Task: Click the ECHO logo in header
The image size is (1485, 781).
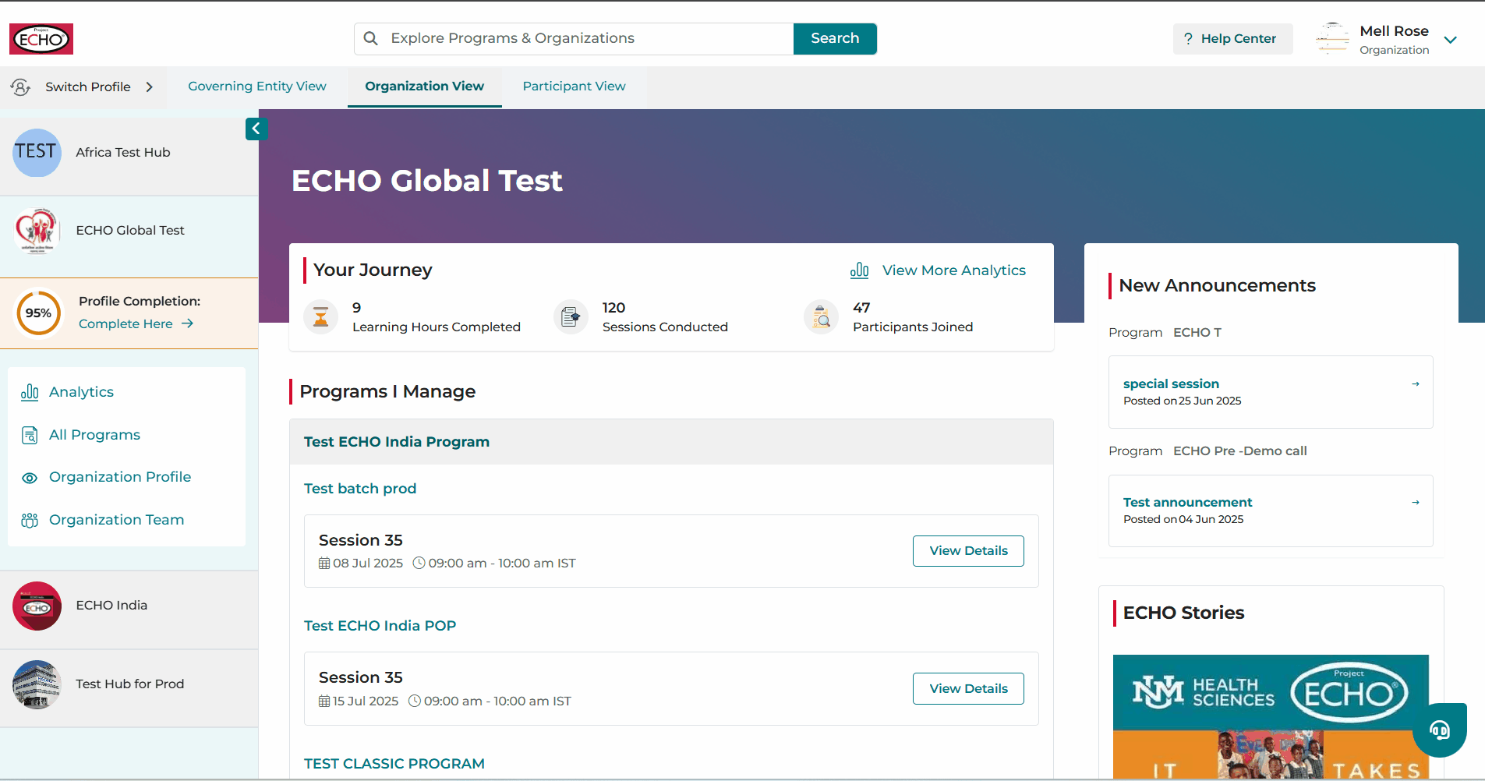Action: coord(41,39)
